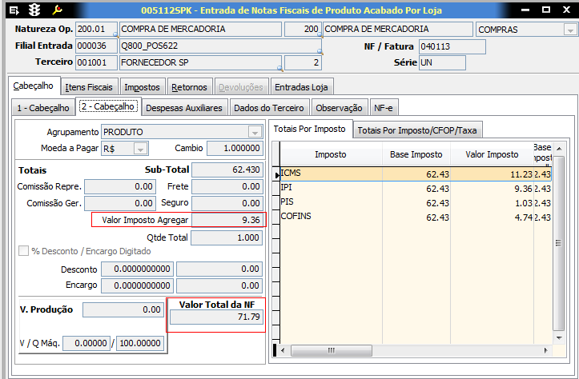Open the Itens Fiscais tab
The image size is (579, 379).
[89, 87]
